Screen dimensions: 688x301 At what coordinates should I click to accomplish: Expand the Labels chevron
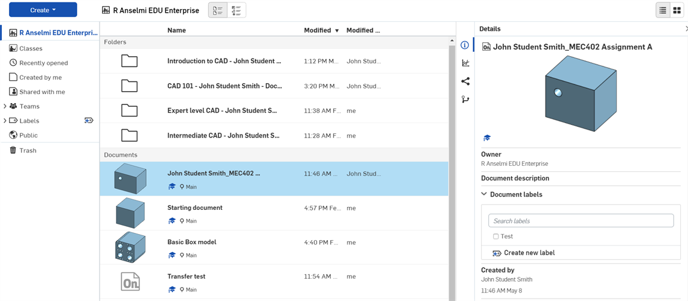[x=5, y=121]
